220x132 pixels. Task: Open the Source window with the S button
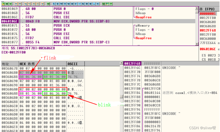[98, 4]
